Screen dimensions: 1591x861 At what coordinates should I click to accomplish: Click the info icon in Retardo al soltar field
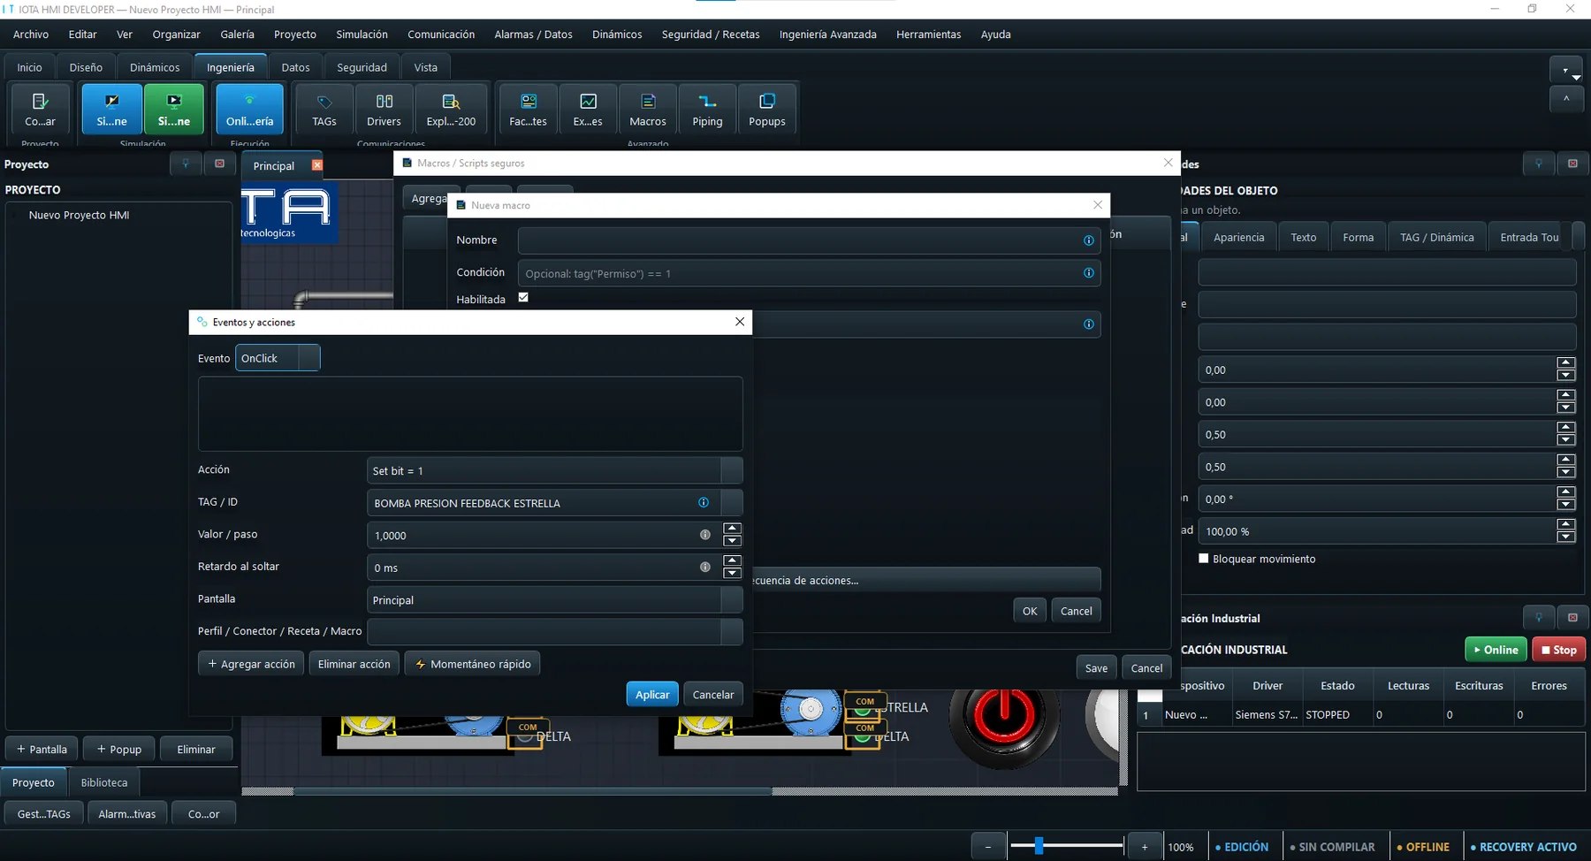click(x=705, y=568)
